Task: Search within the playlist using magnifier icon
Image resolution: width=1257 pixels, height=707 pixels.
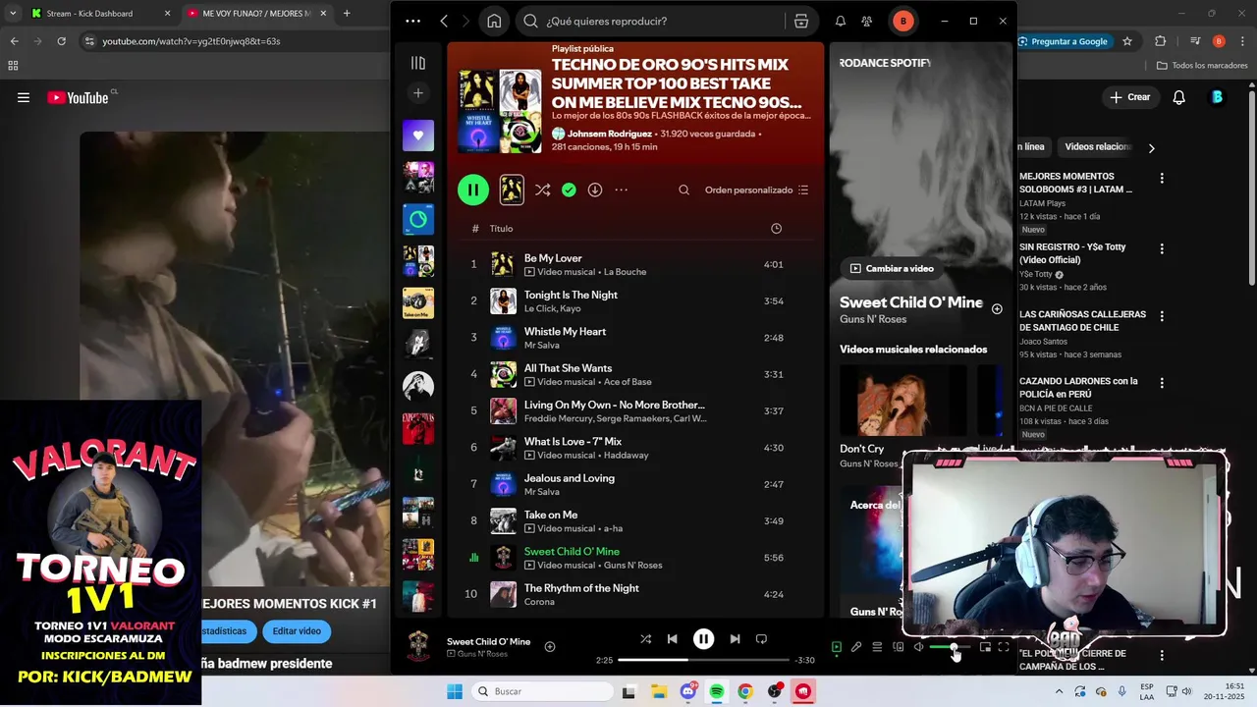Action: tap(684, 190)
